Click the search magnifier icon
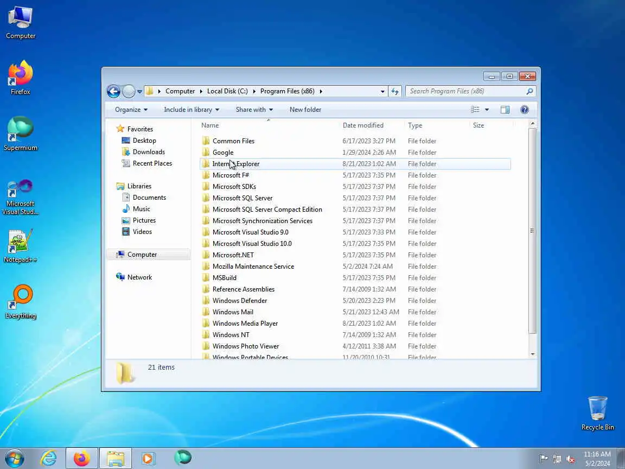This screenshot has width=625, height=469. [x=530, y=91]
